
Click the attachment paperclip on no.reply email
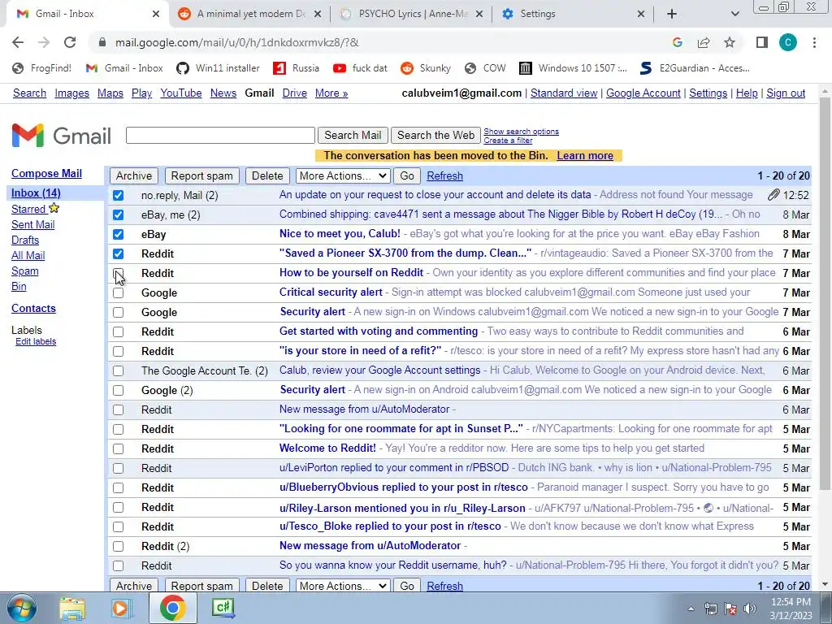(773, 195)
